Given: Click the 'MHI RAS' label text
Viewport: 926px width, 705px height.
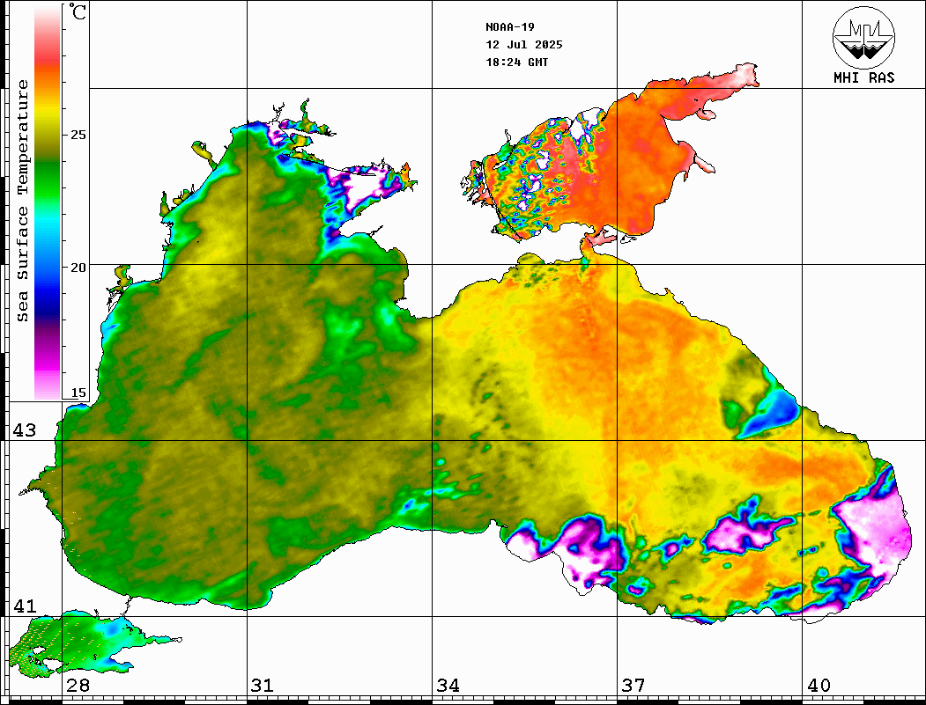Looking at the screenshot, I should (864, 77).
